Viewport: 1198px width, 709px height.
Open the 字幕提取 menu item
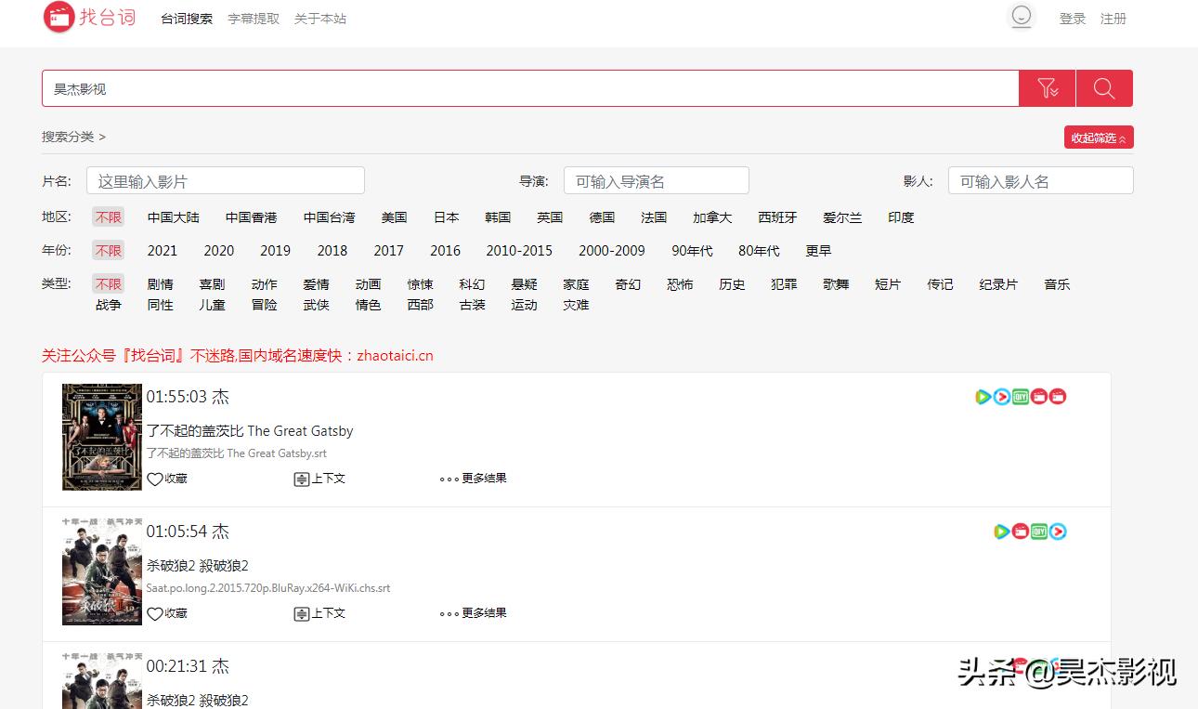(x=253, y=18)
